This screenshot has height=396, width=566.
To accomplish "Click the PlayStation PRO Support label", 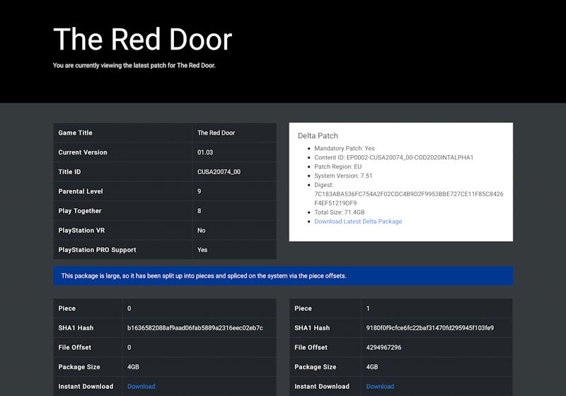I will [97, 249].
